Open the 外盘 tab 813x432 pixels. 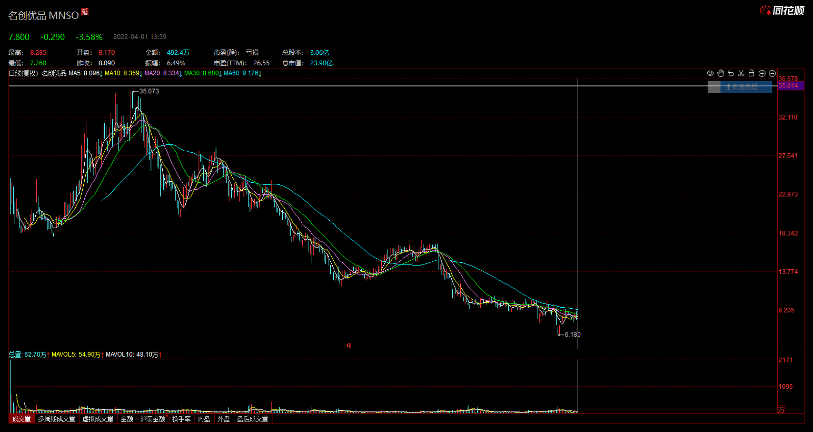point(224,419)
